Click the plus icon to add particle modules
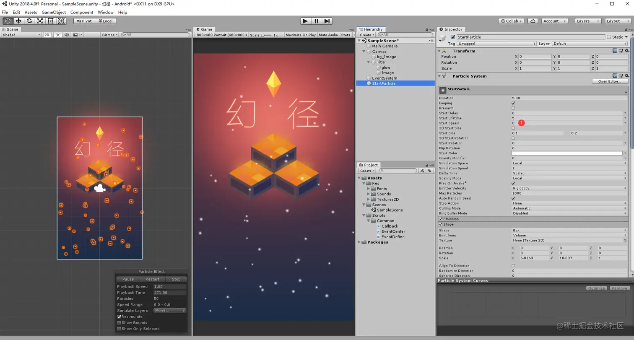The width and height of the screenshot is (634, 340). click(x=626, y=92)
